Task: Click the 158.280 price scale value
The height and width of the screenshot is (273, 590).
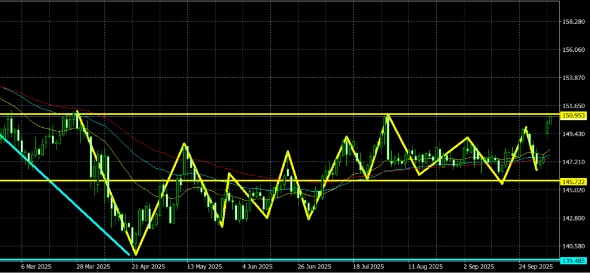Action: (x=573, y=22)
